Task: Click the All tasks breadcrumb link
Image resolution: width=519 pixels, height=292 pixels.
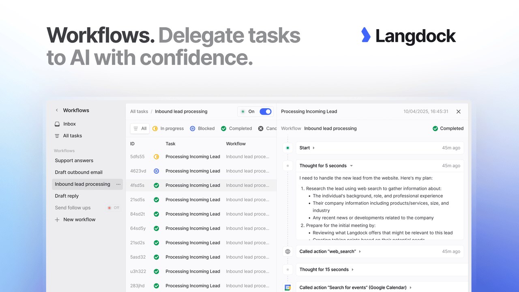Action: [139, 112]
